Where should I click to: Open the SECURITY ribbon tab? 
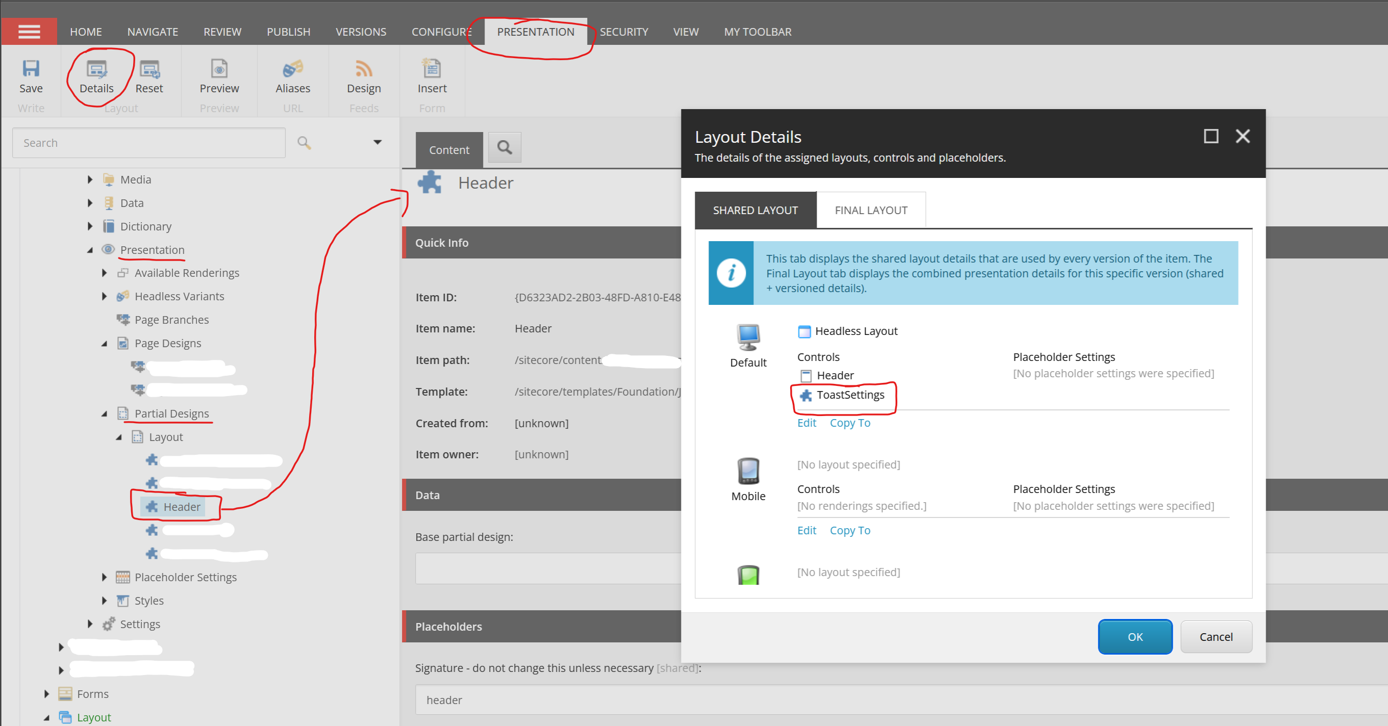623,32
